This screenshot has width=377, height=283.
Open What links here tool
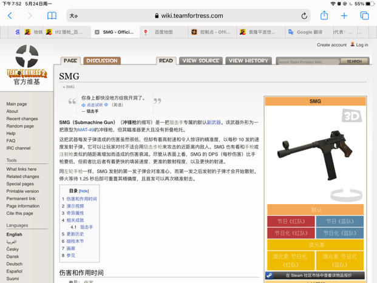click(x=21, y=169)
